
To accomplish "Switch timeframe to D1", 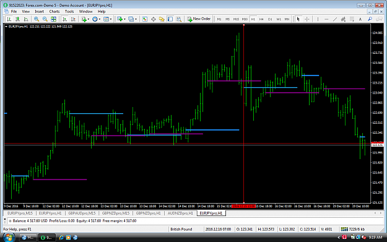I will (270, 19).
